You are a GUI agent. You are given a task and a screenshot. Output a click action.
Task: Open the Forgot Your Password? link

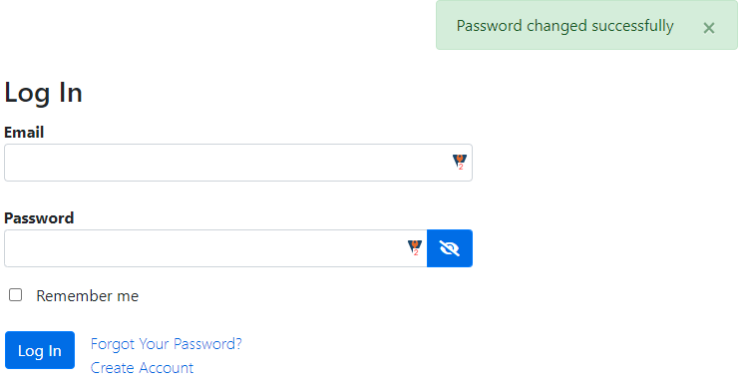[166, 343]
